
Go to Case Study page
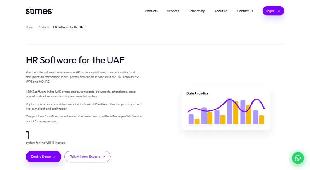coord(196,11)
